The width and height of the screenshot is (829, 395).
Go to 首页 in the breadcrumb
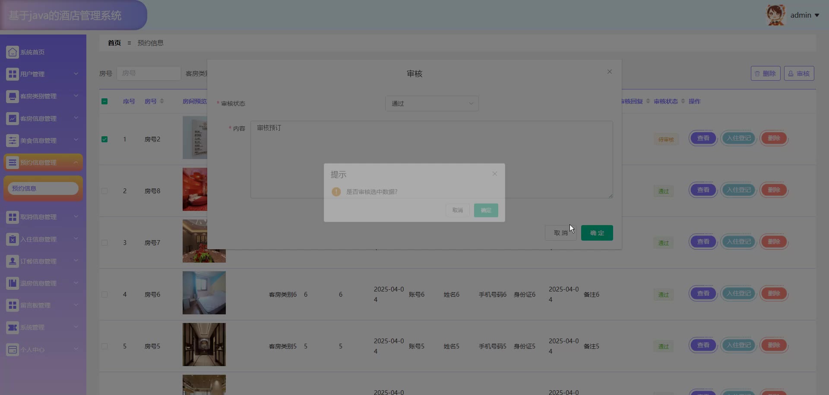tap(114, 43)
